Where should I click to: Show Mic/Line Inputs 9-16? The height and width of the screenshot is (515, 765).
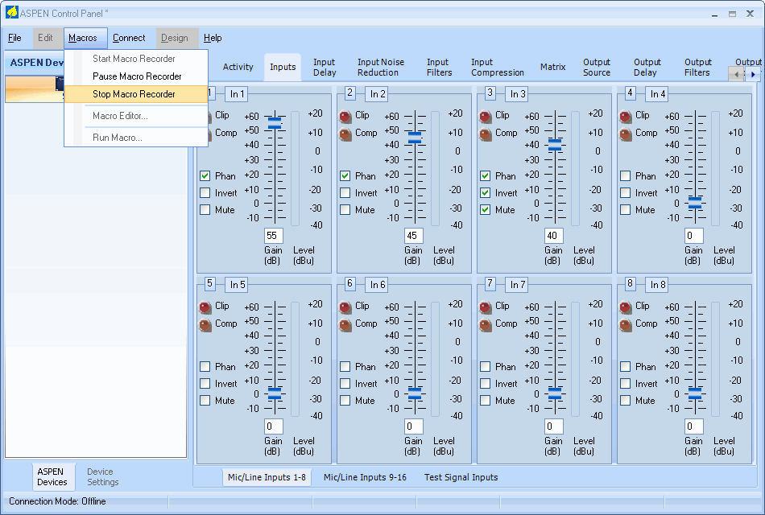click(365, 477)
